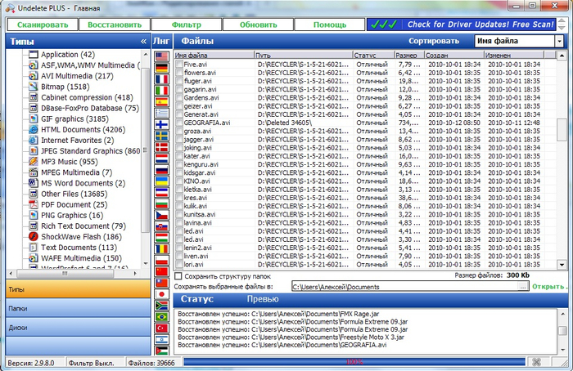573x371 pixels.
Task: Switch to the Превью tab
Action: pos(263,299)
